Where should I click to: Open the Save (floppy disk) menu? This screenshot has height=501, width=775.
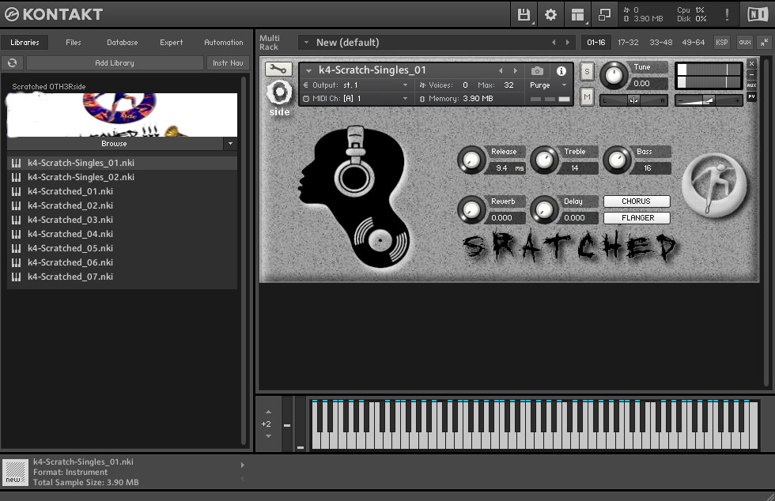pyautogui.click(x=524, y=15)
